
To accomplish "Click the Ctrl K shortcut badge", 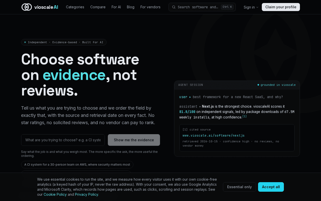I will (227, 7).
